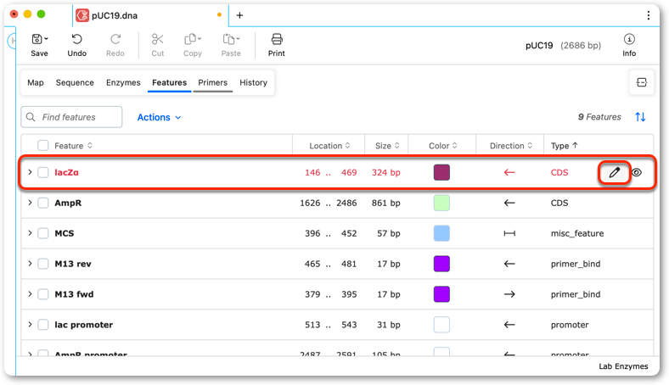Click the M13 fwd rightward direction arrow
669x385 pixels.
coord(509,294)
